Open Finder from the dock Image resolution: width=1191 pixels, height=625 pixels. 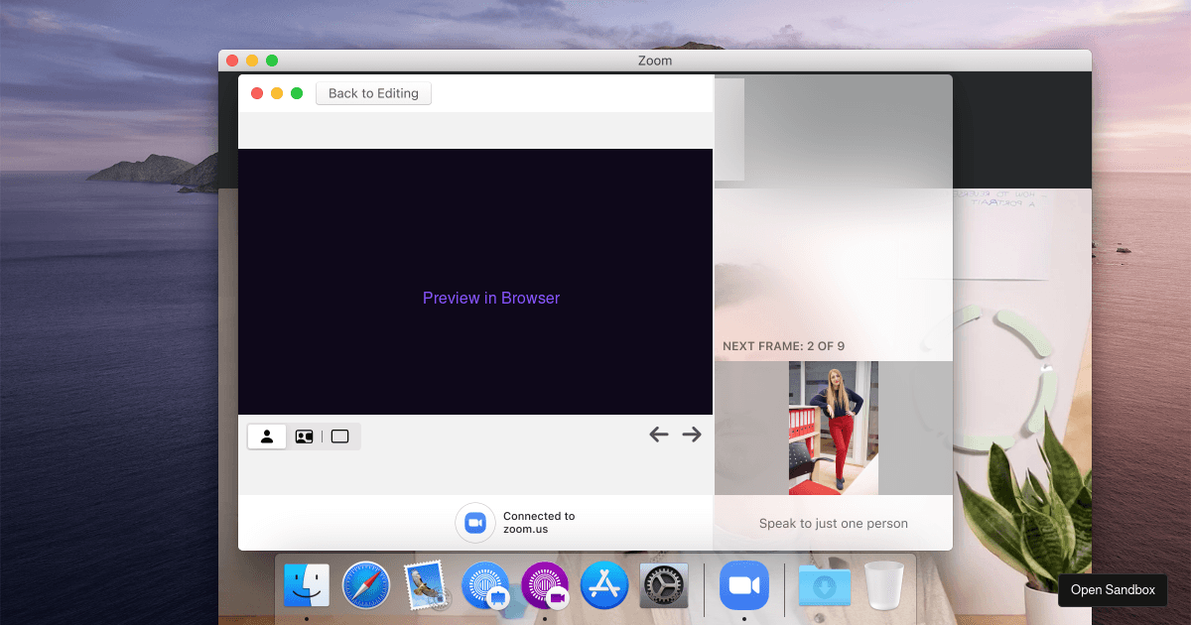coord(307,584)
